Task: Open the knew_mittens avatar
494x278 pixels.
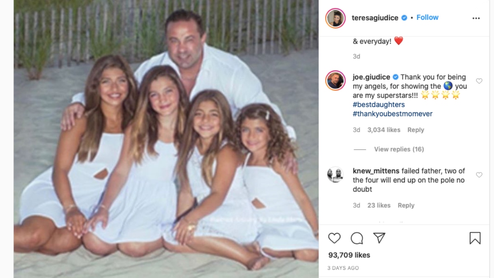Action: [x=335, y=175]
